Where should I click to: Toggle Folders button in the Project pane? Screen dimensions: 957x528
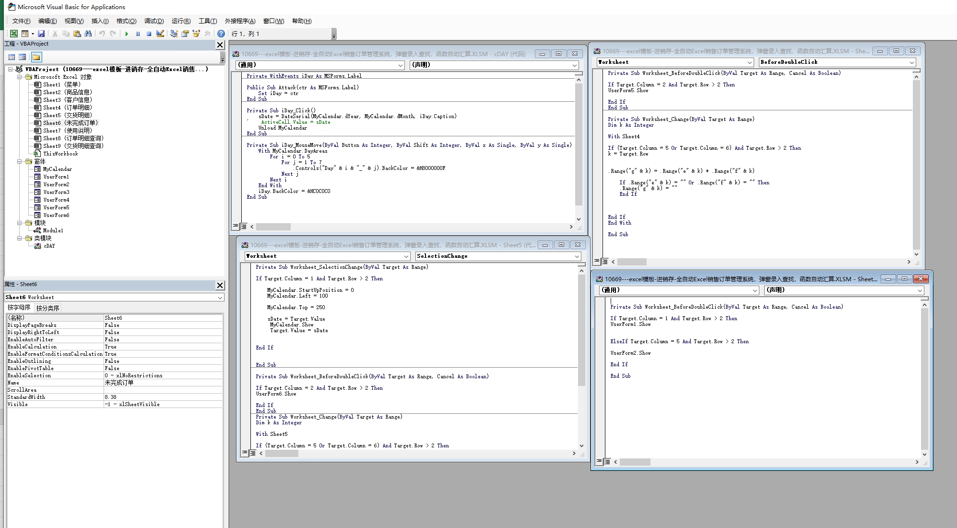pos(36,57)
